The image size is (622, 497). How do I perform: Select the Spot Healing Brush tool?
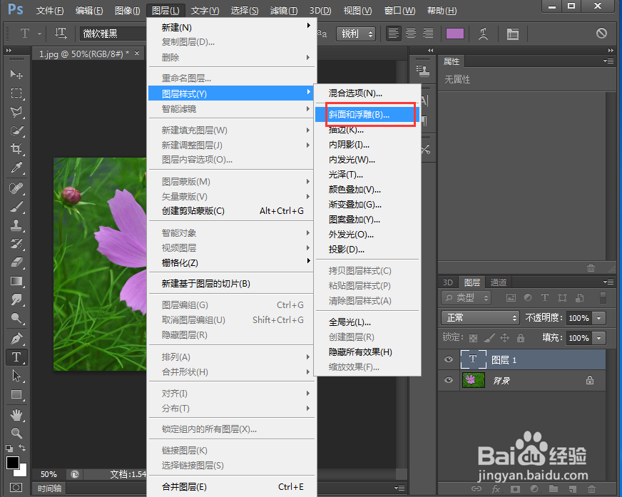pos(16,188)
